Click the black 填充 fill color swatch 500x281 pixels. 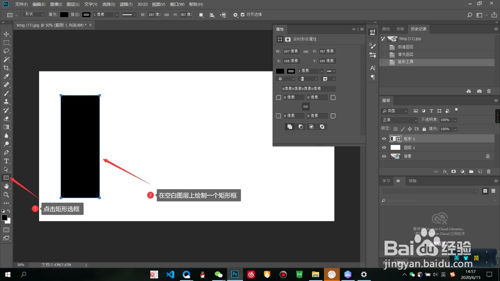pos(64,14)
